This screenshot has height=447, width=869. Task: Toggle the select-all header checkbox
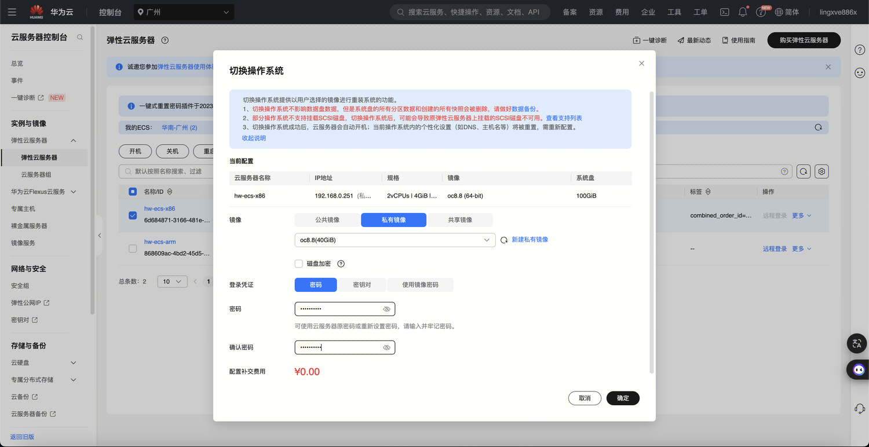pyautogui.click(x=133, y=192)
